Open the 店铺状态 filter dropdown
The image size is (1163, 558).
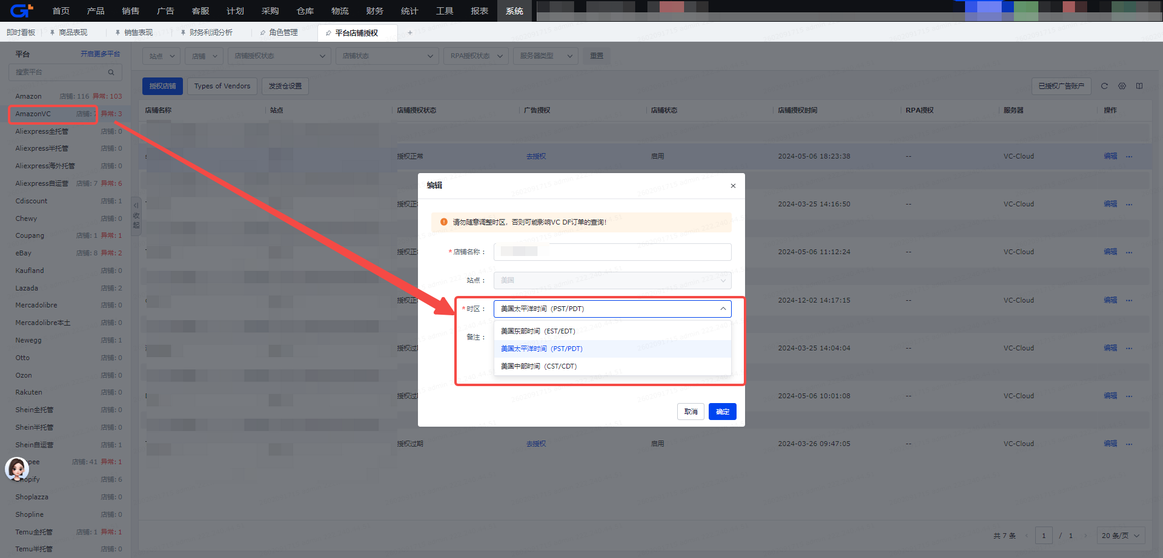(387, 56)
